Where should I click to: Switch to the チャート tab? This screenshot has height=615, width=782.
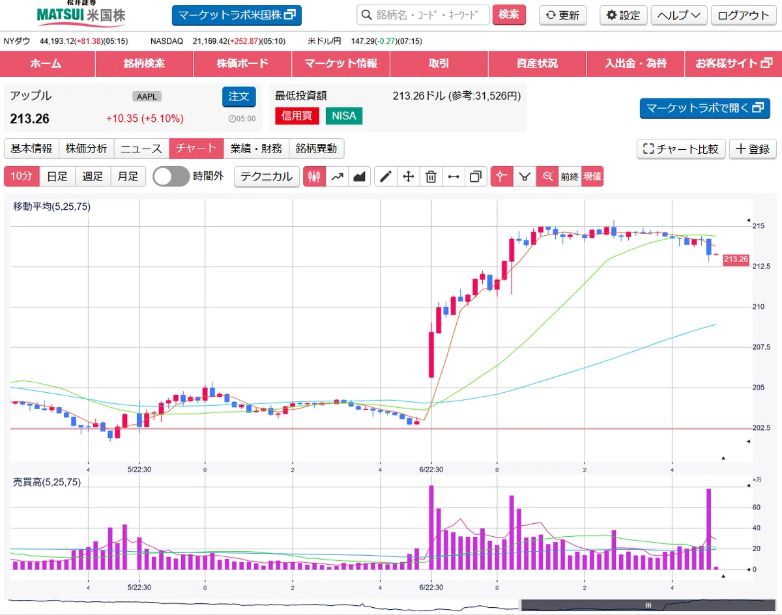pyautogui.click(x=196, y=149)
